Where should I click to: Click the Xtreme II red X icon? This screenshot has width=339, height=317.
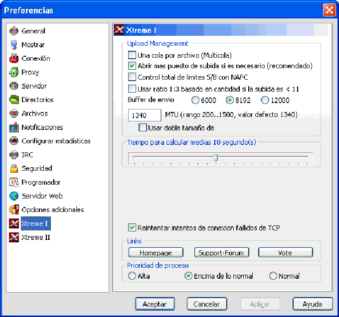pyautogui.click(x=14, y=237)
